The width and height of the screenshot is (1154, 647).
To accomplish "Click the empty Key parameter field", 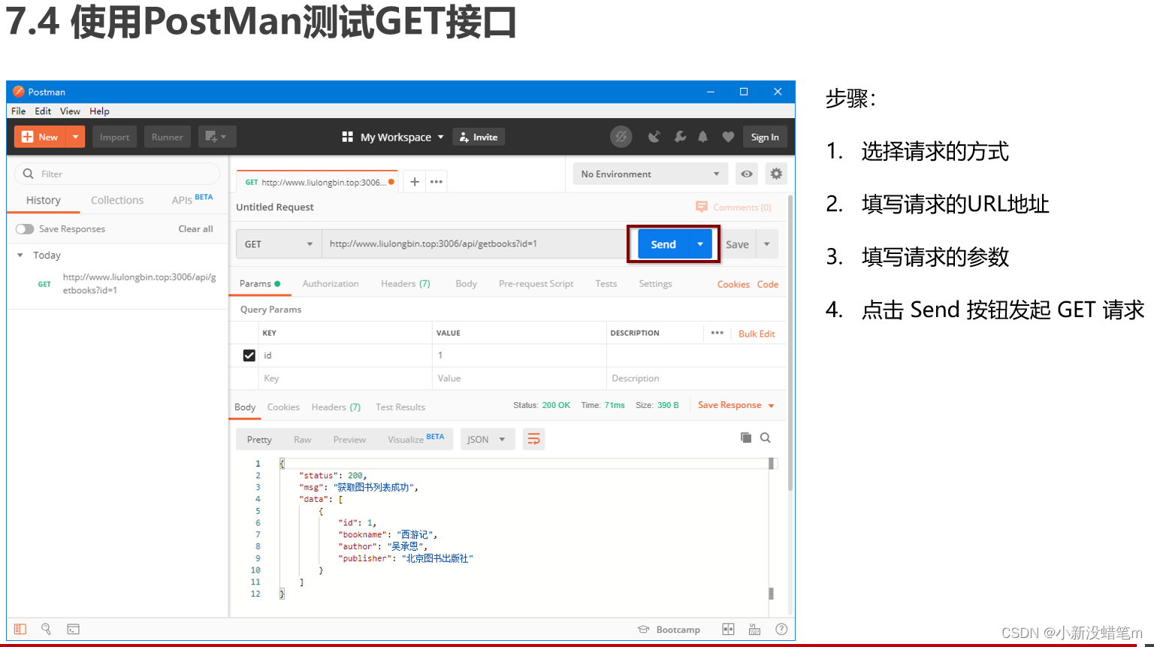I will coord(346,379).
